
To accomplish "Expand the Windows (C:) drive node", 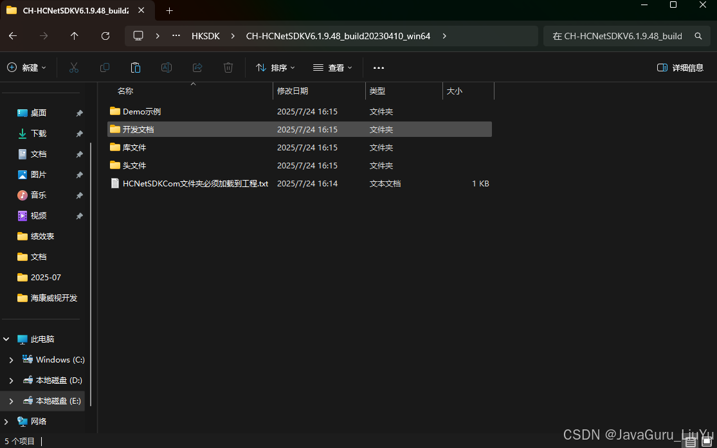I will [x=12, y=360].
